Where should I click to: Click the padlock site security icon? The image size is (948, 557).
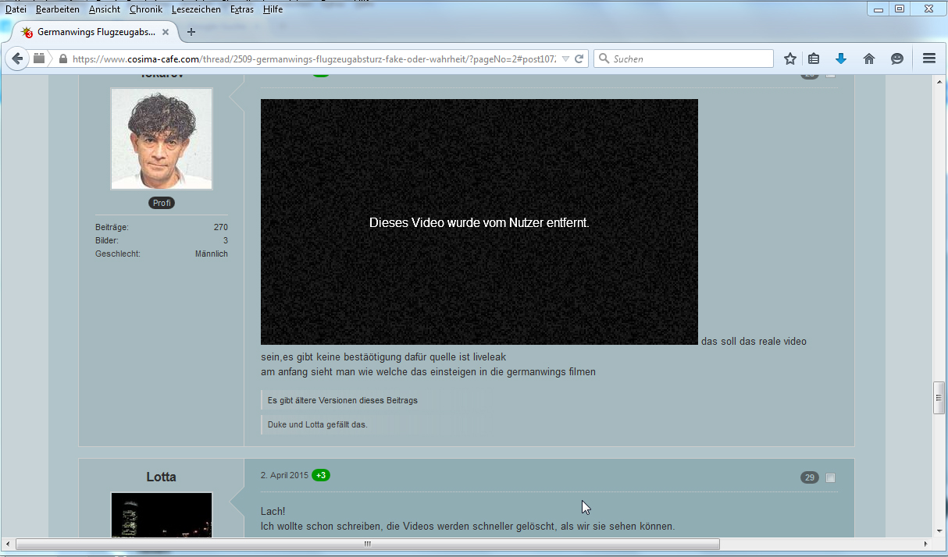63,59
